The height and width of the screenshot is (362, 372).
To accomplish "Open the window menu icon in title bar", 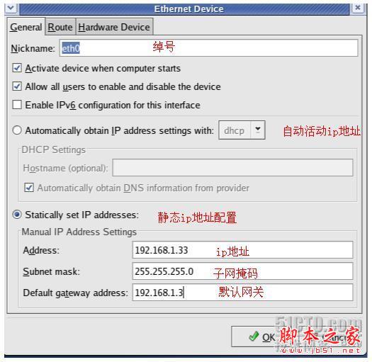I will 11,8.
